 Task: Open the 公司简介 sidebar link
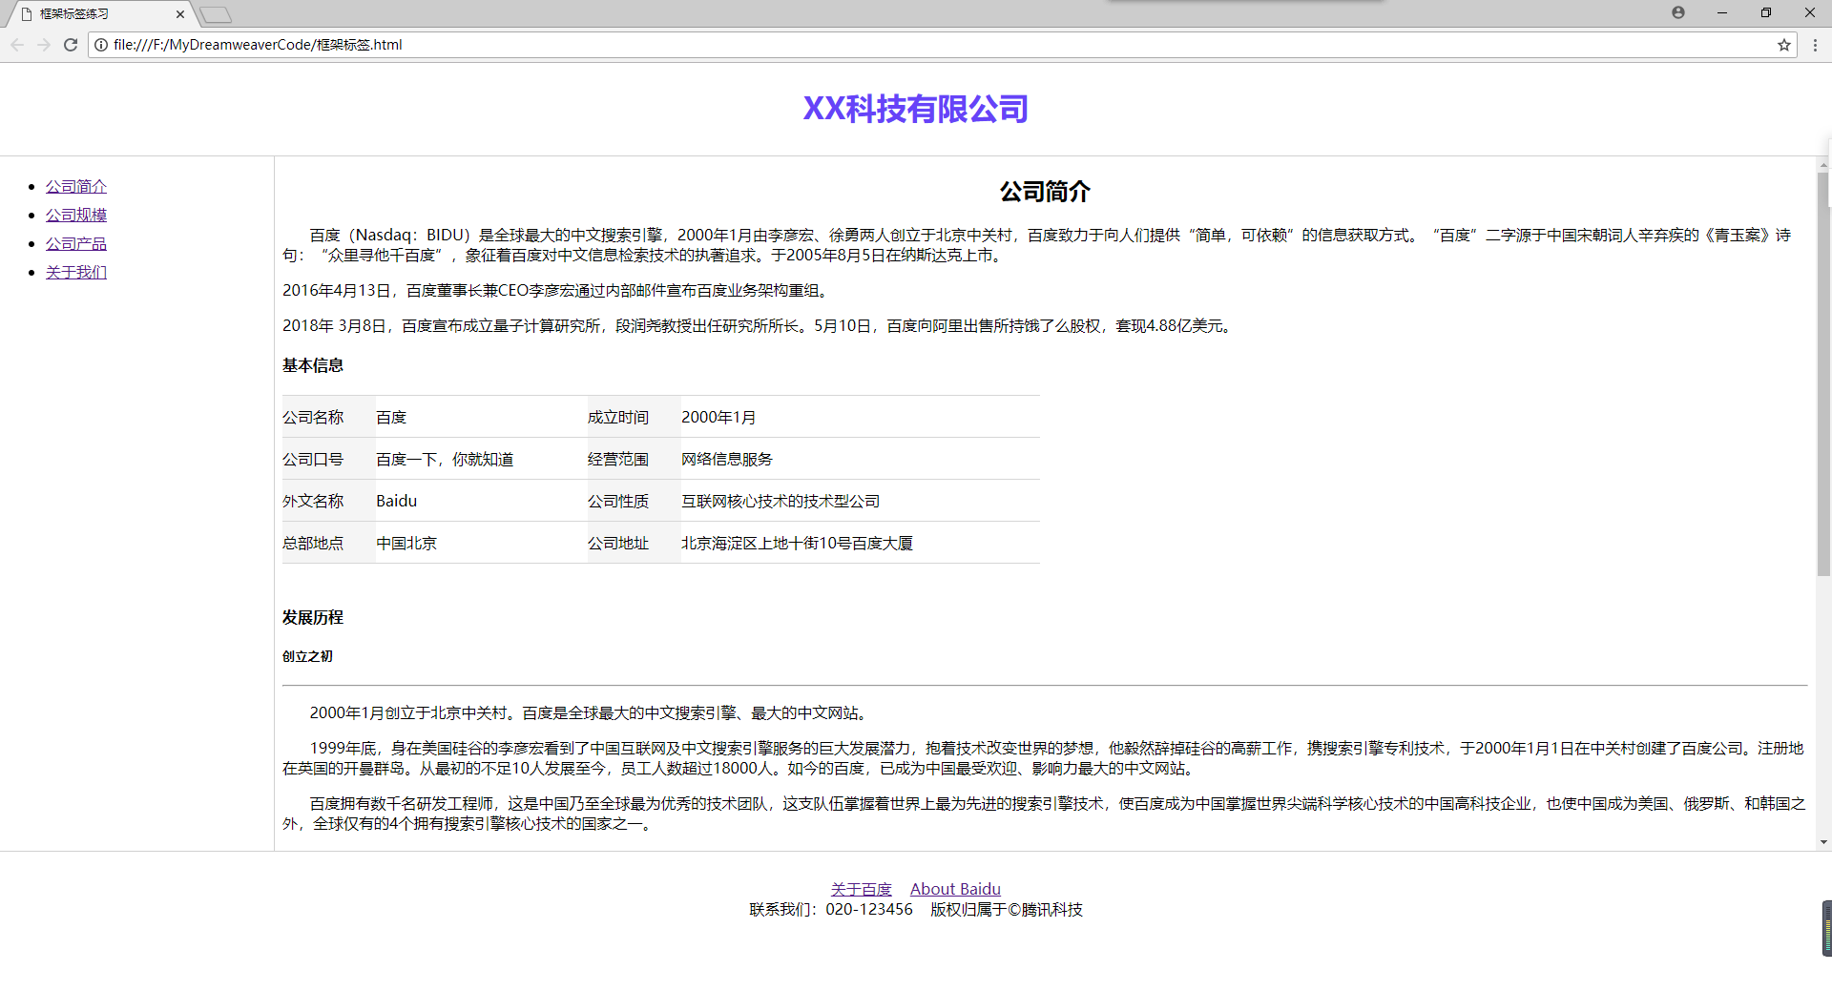(x=76, y=187)
